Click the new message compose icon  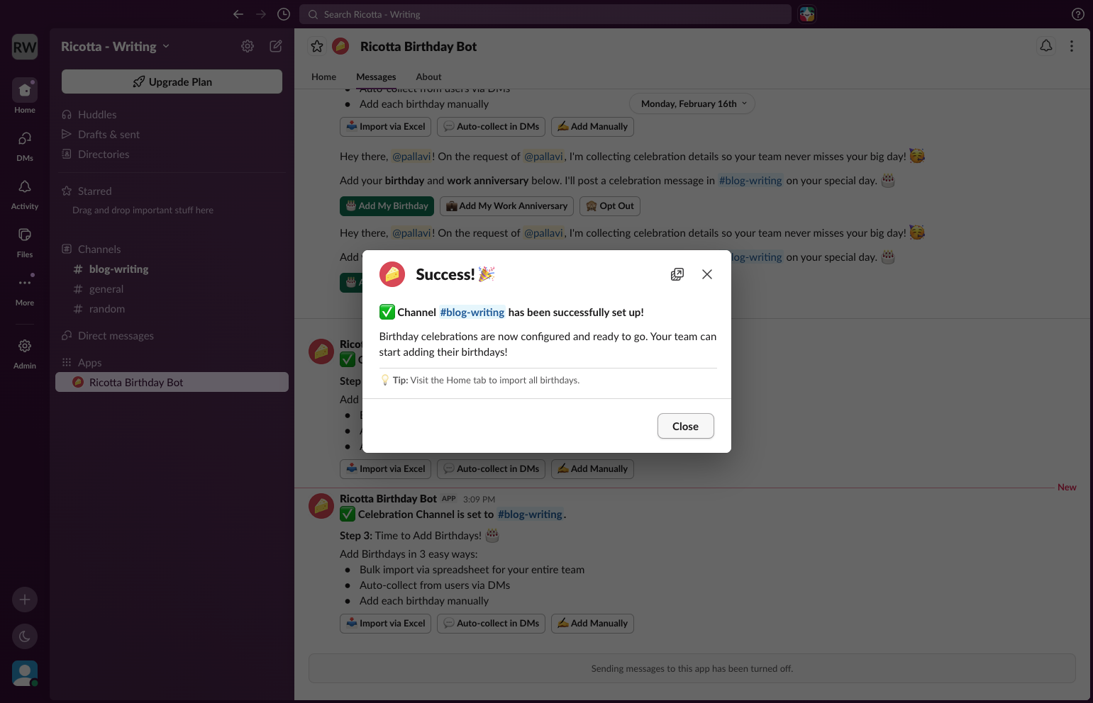coord(276,46)
